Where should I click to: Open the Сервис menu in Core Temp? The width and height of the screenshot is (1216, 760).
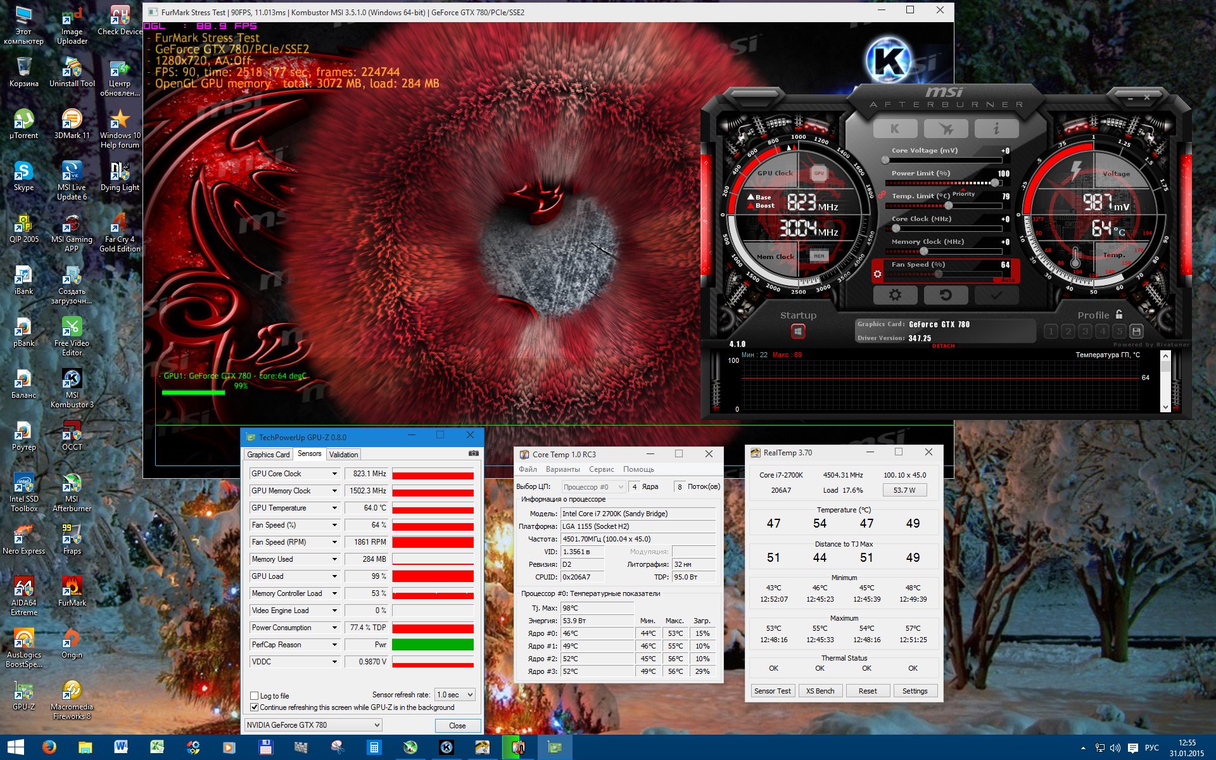[x=601, y=469]
